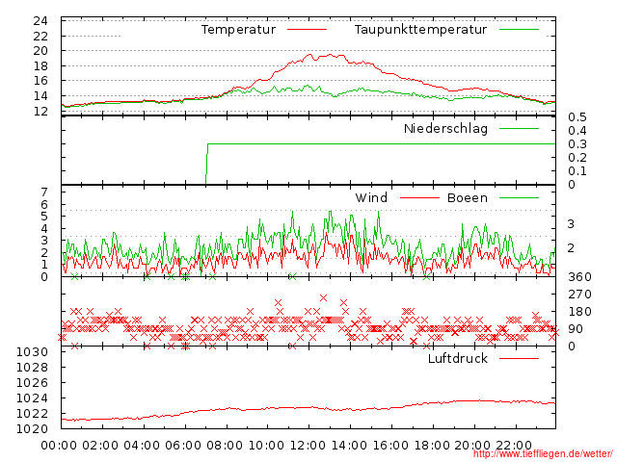617x462 pixels.
Task: Click the 16 temperature axis value
Action: pyautogui.click(x=40, y=81)
